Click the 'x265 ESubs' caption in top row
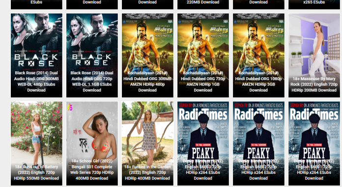 tap(314, 2)
